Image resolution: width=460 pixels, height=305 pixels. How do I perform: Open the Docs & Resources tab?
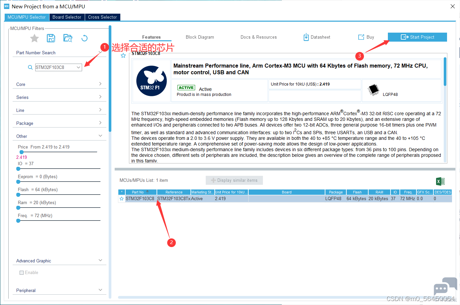259,37
